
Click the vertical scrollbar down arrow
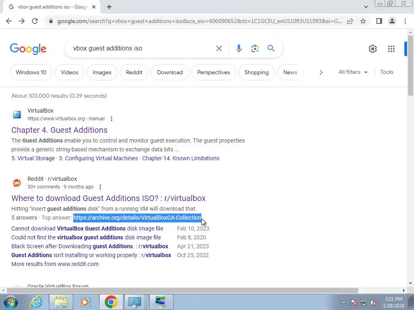410,284
